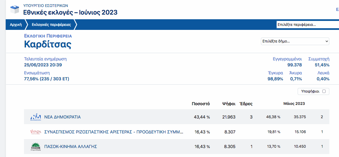Click the Ψήφοι column header
339x157 pixels.
[x=229, y=104]
